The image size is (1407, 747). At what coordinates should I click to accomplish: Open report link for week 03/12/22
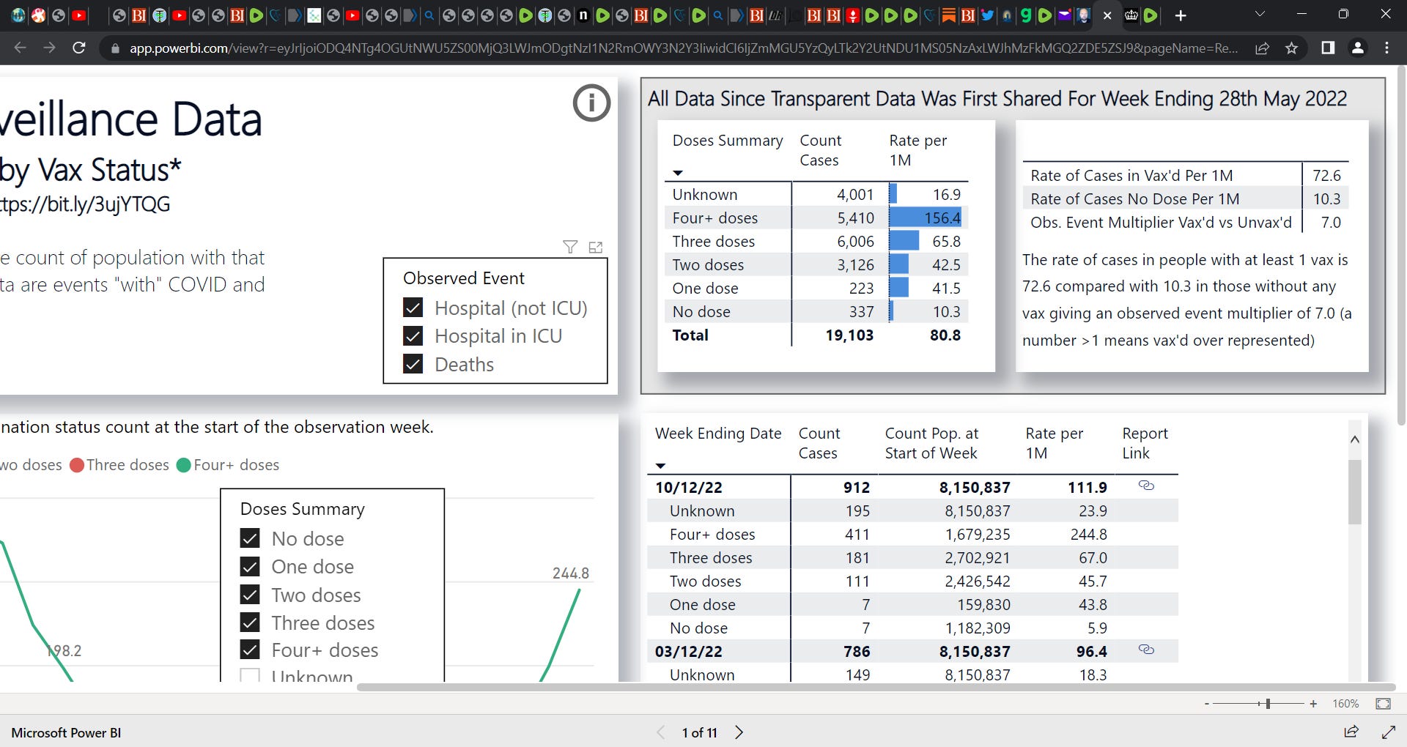coord(1146,650)
